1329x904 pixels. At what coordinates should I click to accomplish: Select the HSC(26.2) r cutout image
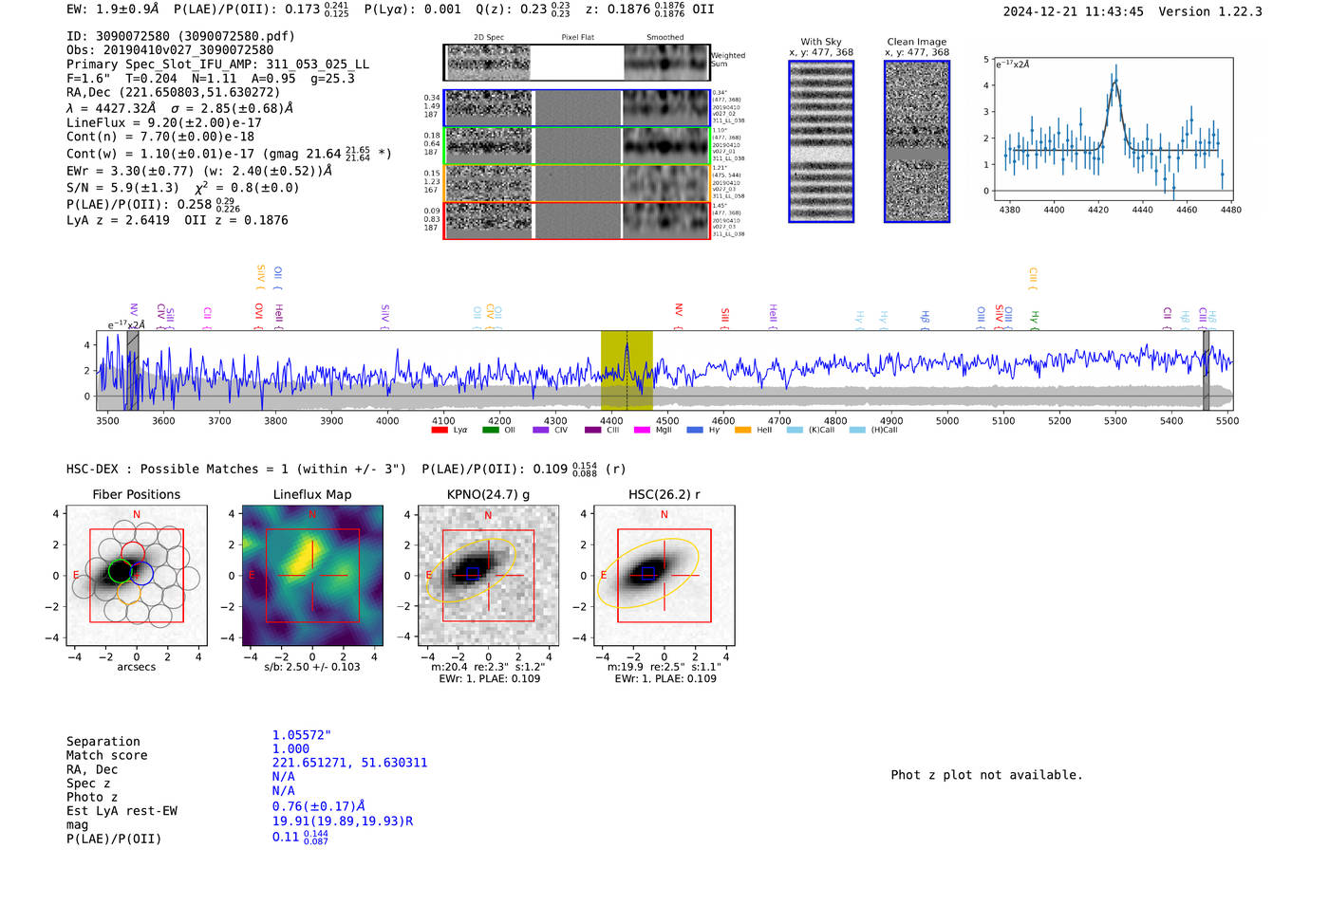click(x=664, y=576)
